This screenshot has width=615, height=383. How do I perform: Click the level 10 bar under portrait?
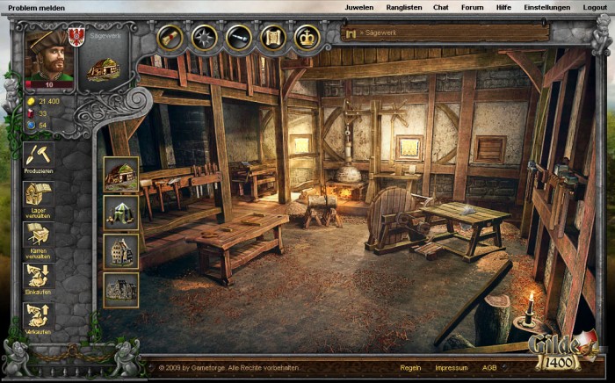point(49,84)
